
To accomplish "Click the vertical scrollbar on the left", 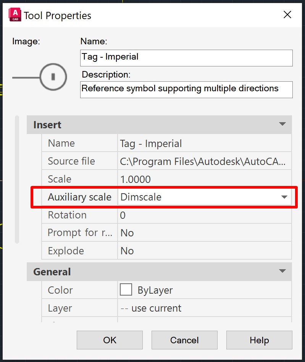I will tap(17, 179).
